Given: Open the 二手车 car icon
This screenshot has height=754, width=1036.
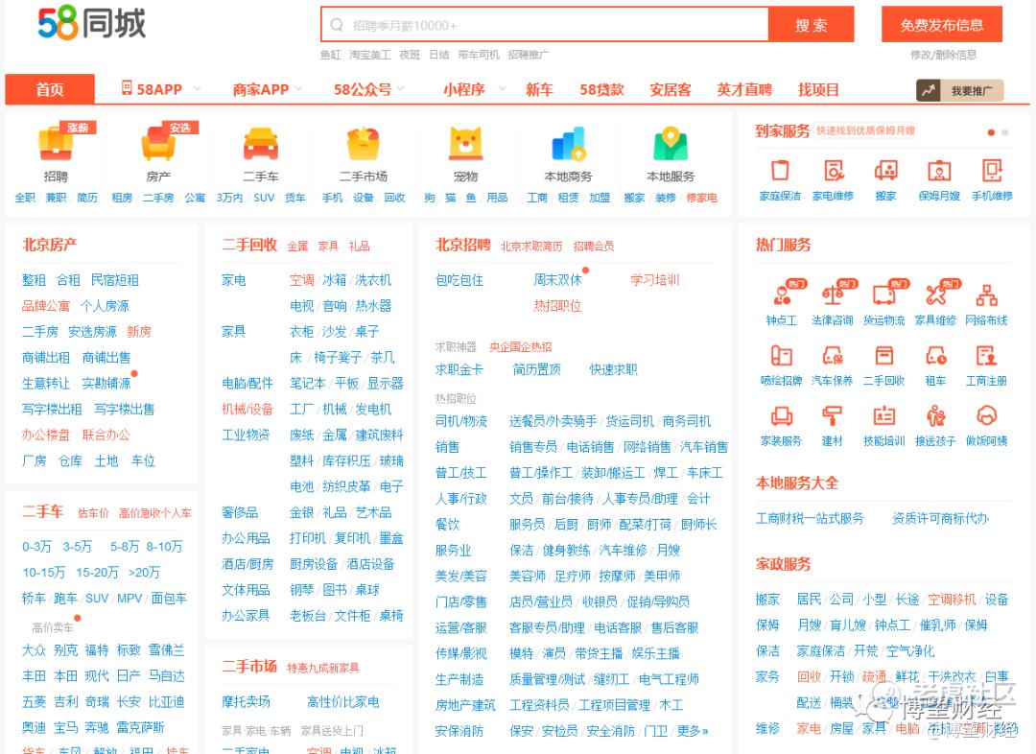Looking at the screenshot, I should (261, 143).
